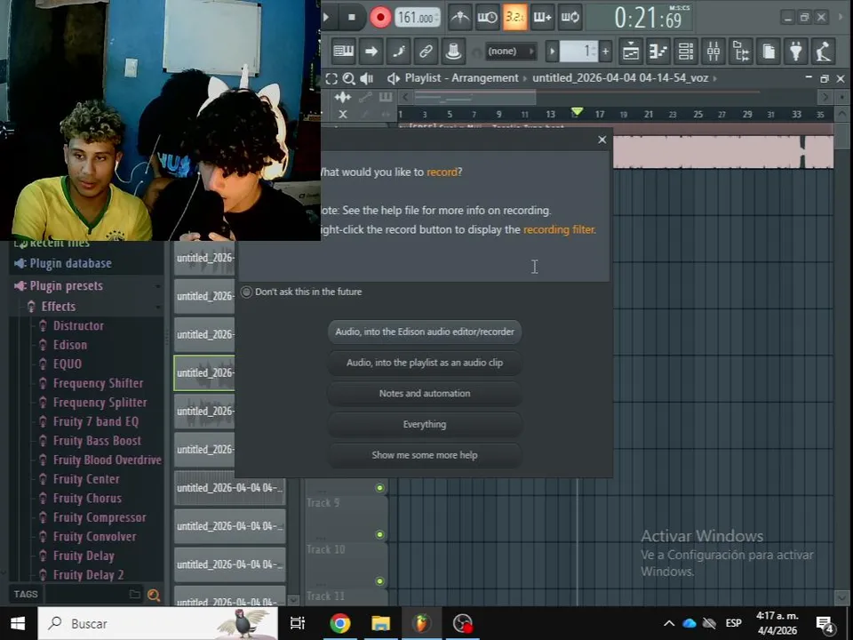Screen dimensions: 853x640
Task: Choose Everything recording option
Action: click(425, 425)
